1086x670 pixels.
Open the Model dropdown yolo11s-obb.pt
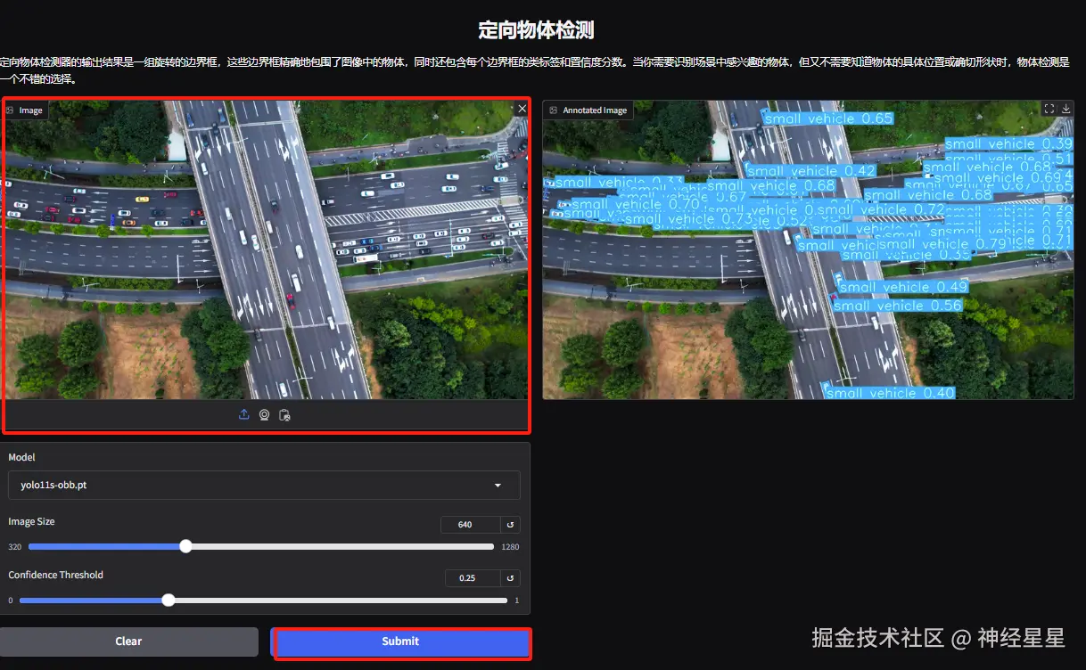pyautogui.click(x=264, y=485)
